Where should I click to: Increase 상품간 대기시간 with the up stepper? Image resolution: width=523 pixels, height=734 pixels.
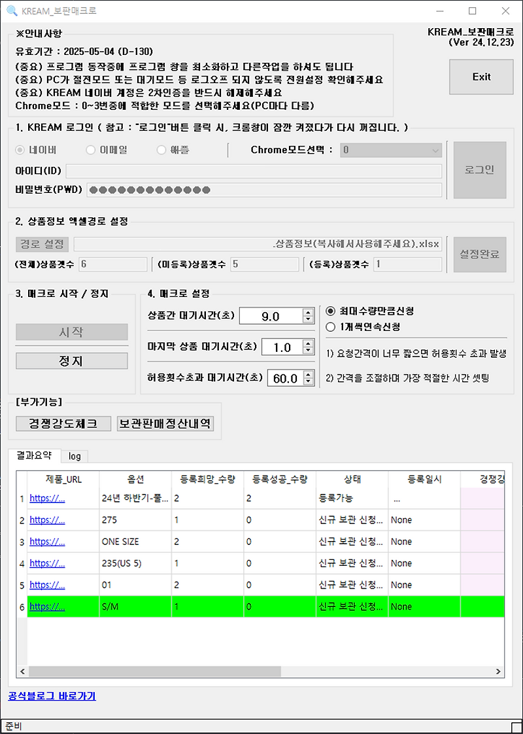click(307, 311)
